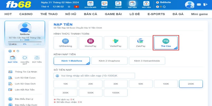The width and height of the screenshot is (212, 106).
Task: Refresh balance icon in header
Action: tap(164, 7)
